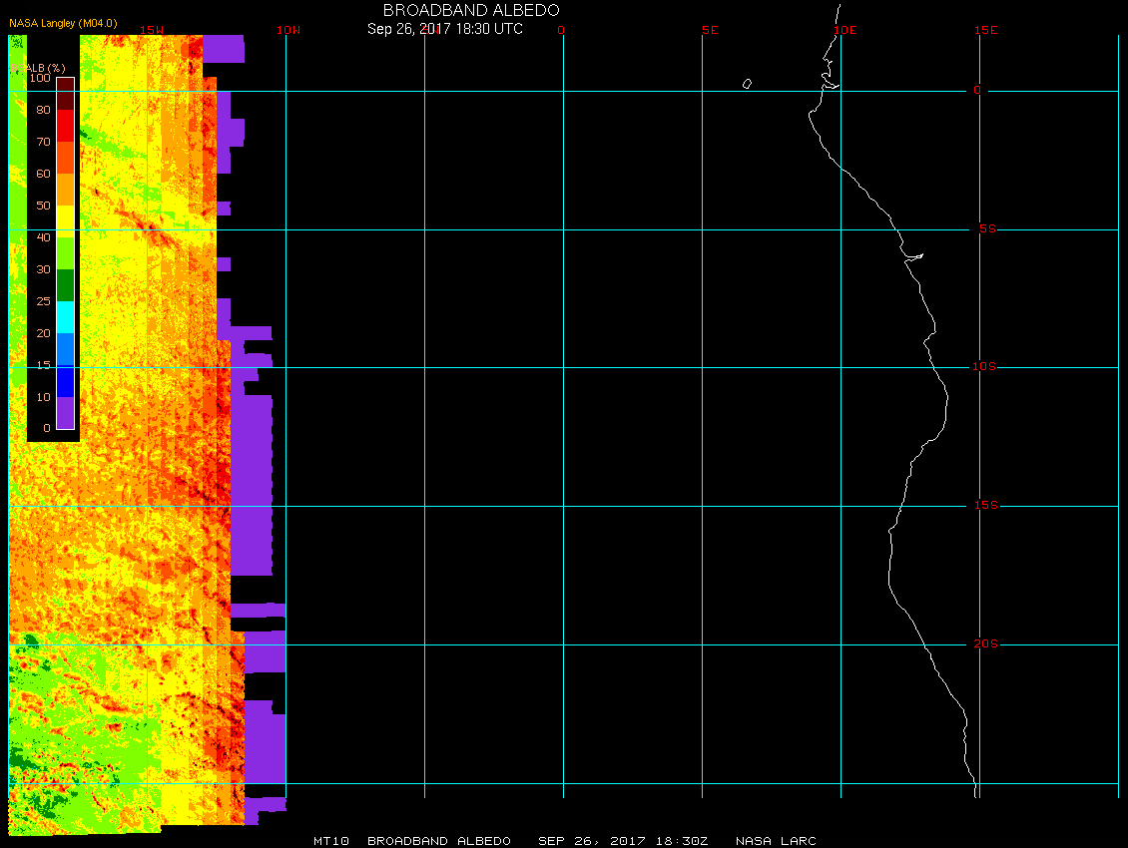Click the dark green 25–30% legend swatch
The height and width of the screenshot is (848, 1128).
[65, 284]
